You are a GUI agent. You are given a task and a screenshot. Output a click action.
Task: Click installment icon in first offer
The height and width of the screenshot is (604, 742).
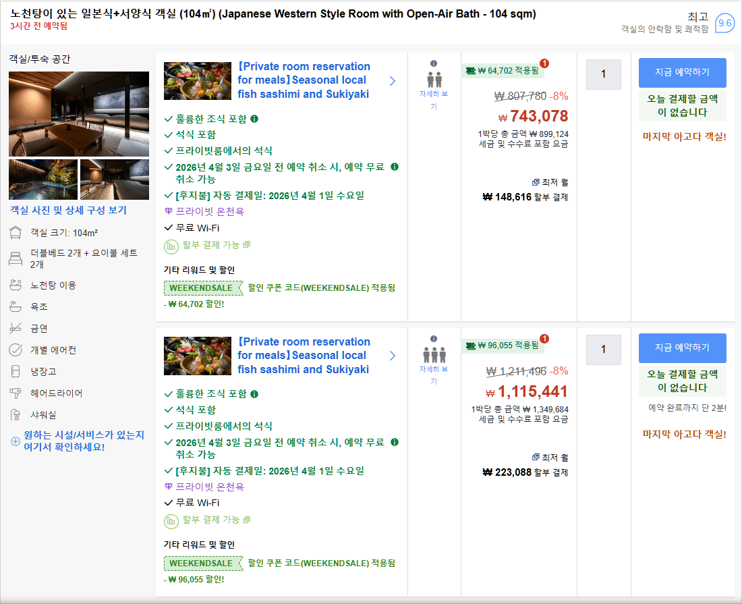click(171, 246)
